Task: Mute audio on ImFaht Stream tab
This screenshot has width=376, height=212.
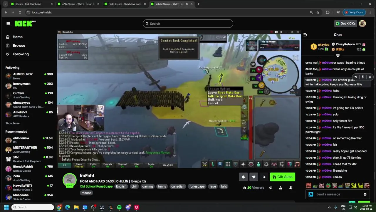Action: pos(187,4)
